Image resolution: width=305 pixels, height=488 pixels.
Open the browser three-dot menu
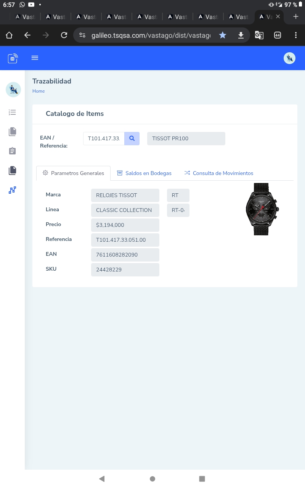[296, 35]
